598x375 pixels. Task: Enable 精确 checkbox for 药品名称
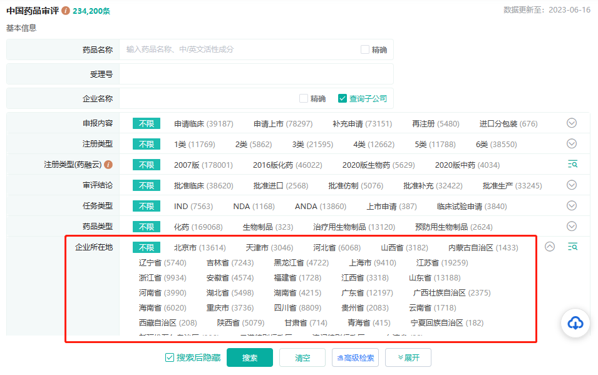[x=365, y=49]
